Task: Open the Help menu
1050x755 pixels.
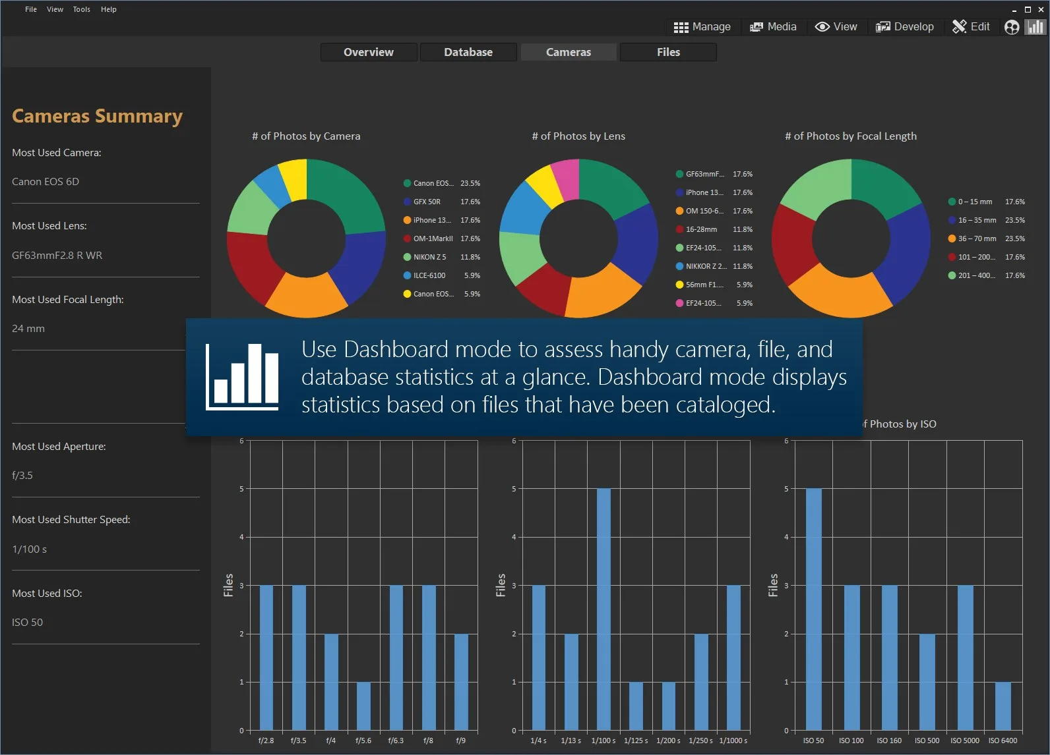Action: (x=109, y=9)
